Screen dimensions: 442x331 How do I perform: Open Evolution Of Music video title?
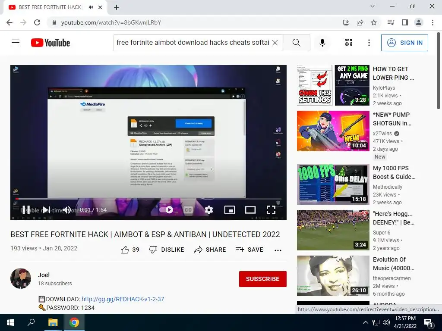pyautogui.click(x=394, y=263)
